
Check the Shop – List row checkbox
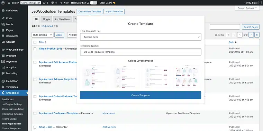click(x=35, y=127)
